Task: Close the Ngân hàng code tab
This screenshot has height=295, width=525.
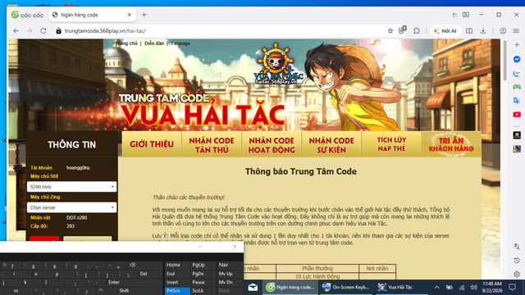Action: coord(130,15)
